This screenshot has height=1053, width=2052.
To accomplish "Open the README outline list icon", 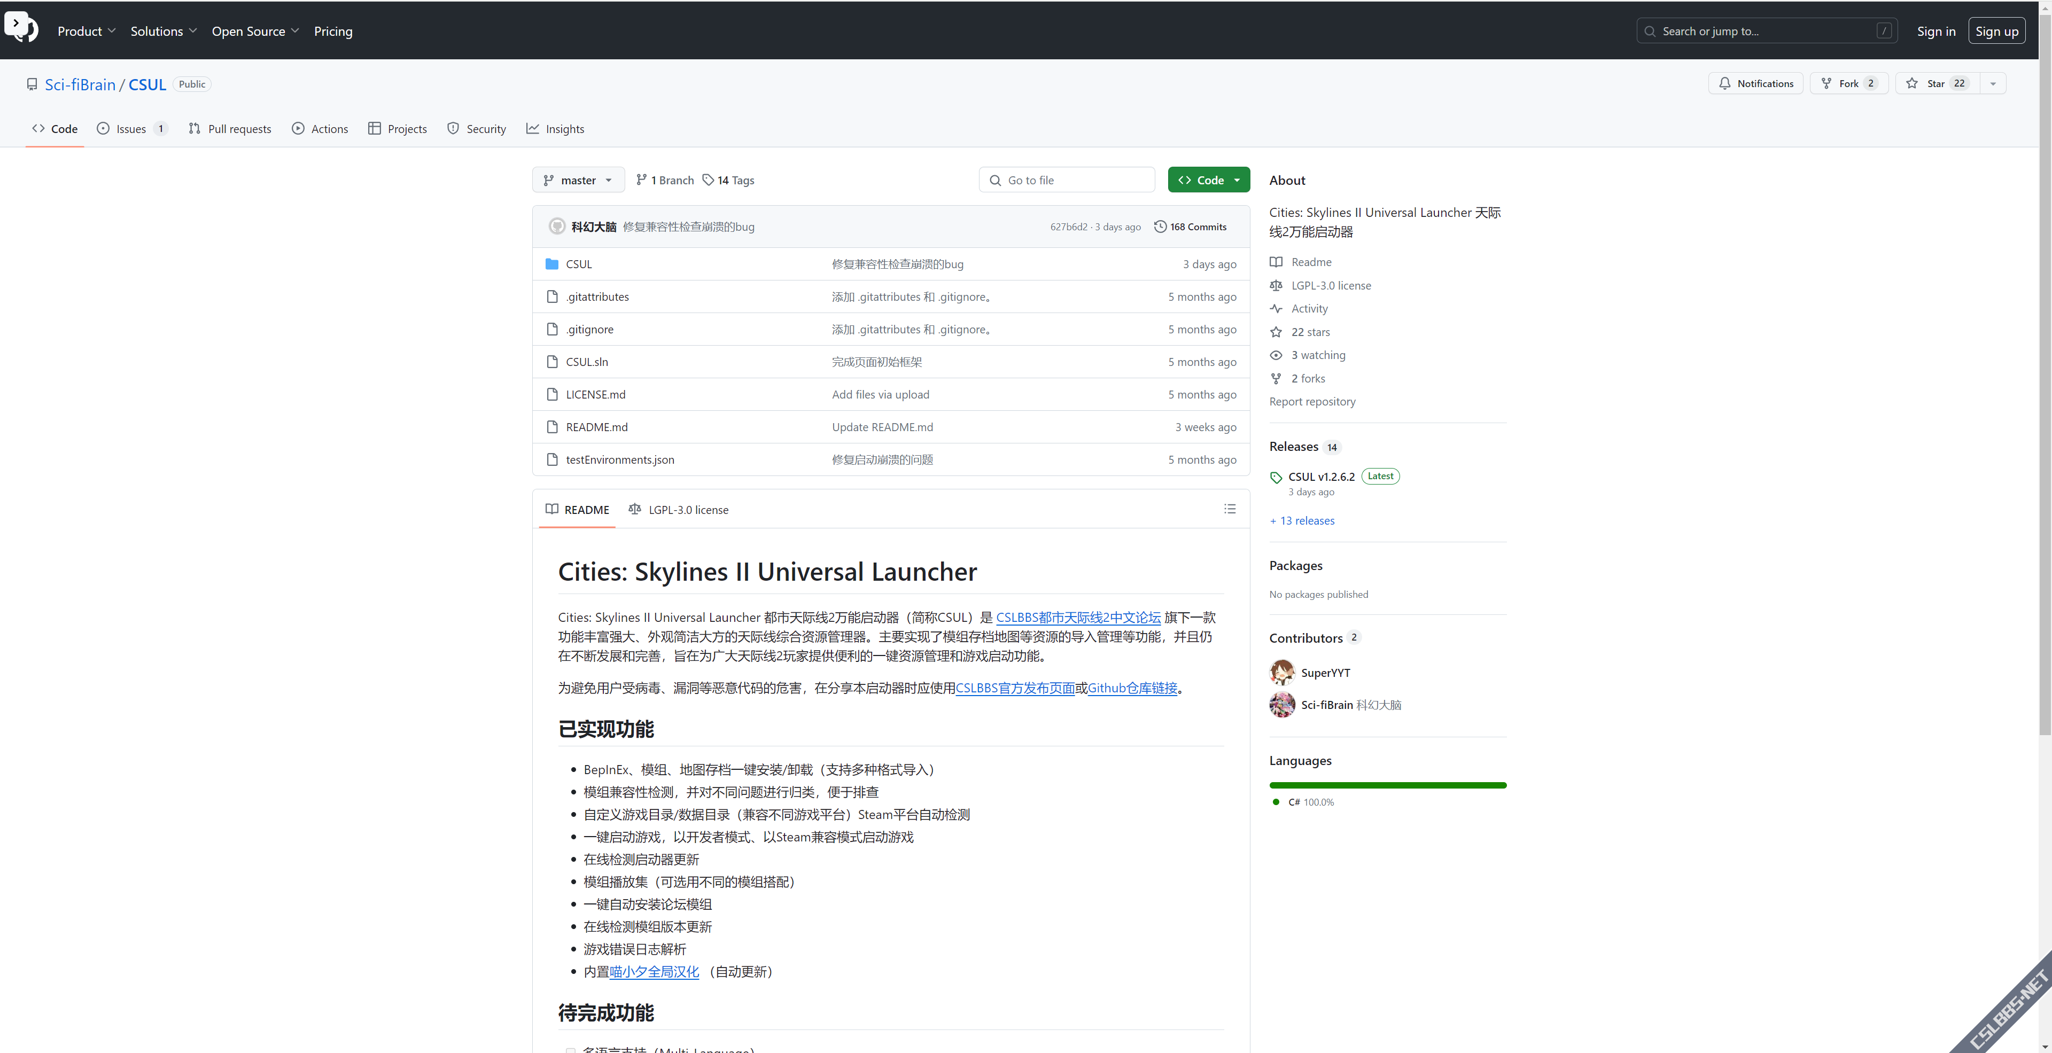I will click(x=1230, y=509).
